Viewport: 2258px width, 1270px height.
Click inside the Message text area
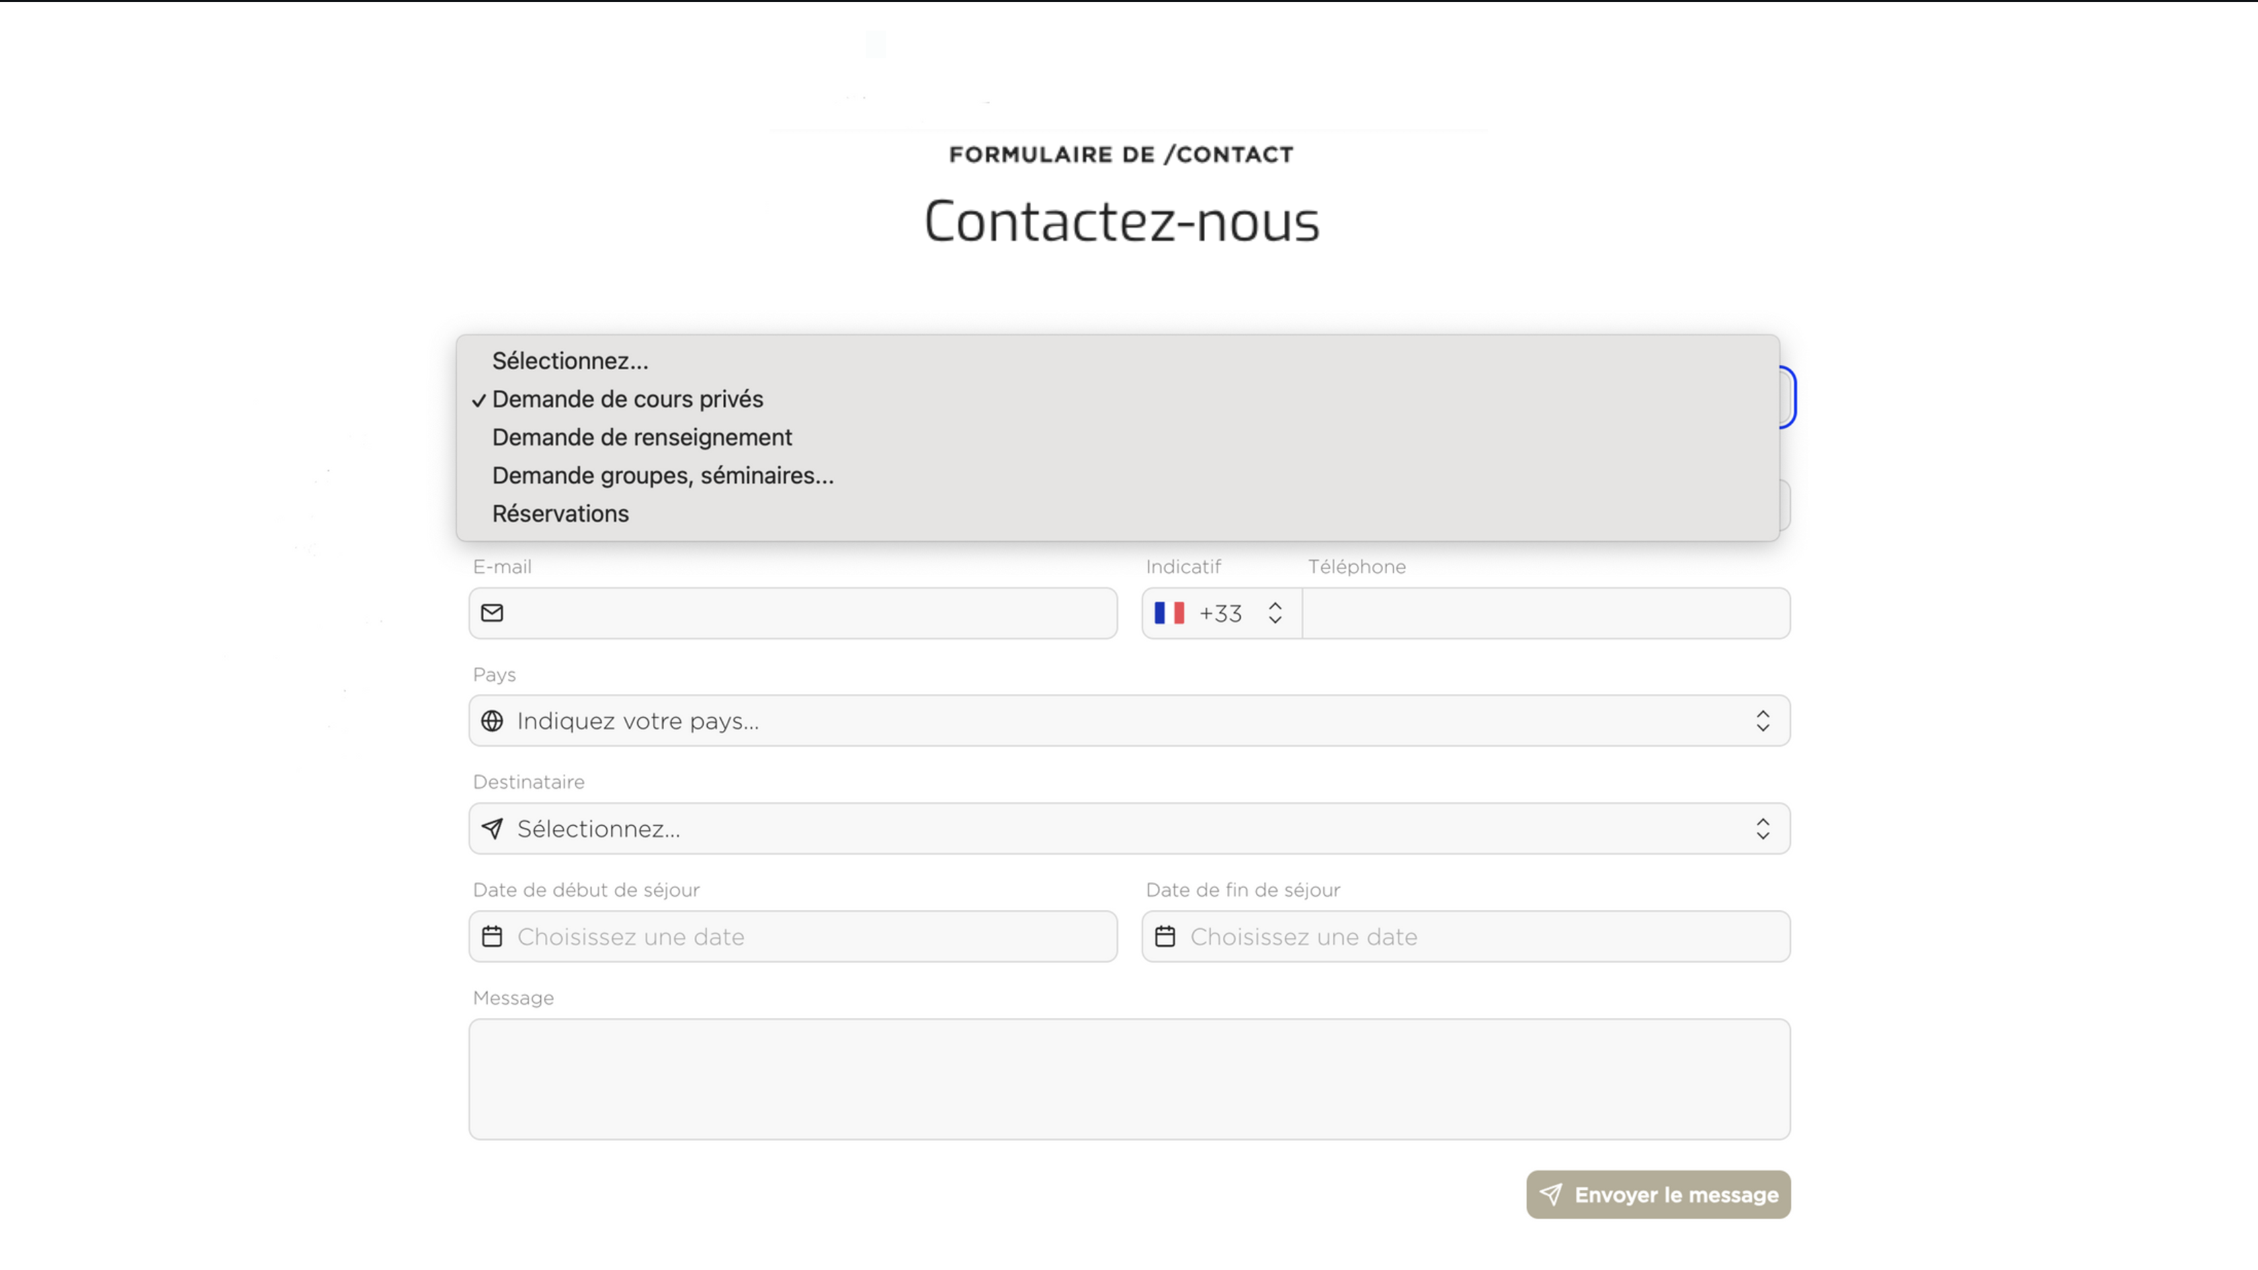point(1129,1078)
